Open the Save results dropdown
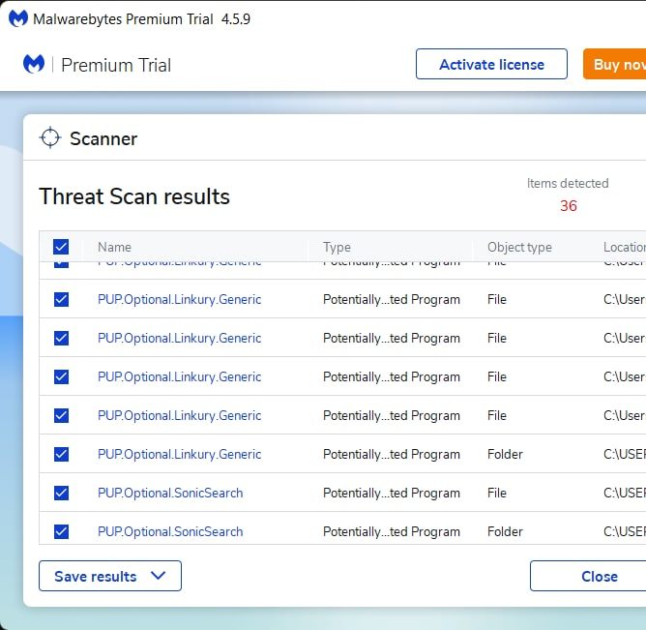This screenshot has height=630, width=646. pos(110,576)
